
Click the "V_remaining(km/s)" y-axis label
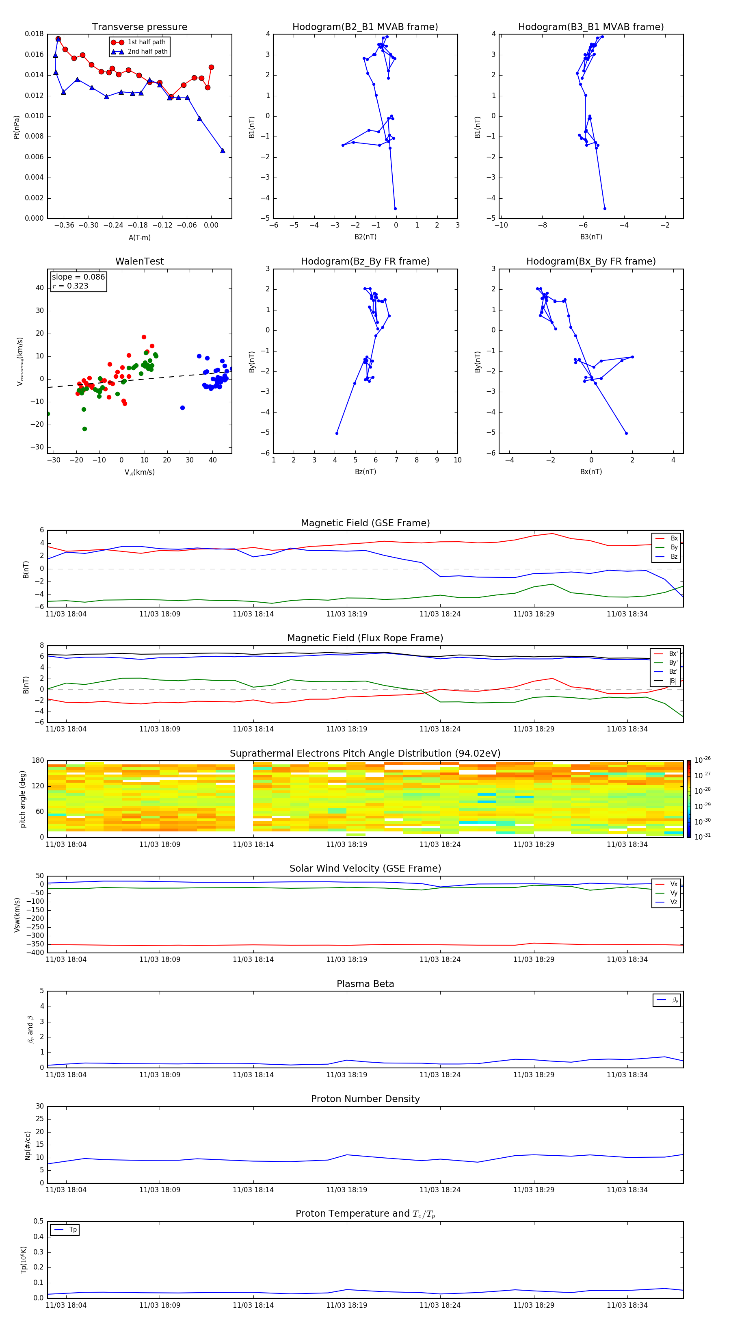(x=20, y=361)
